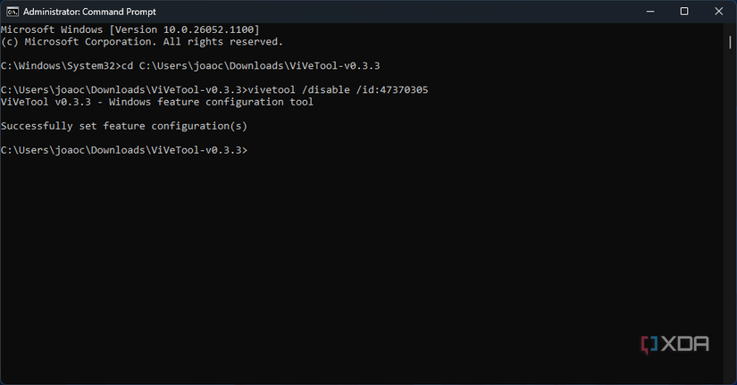Click the C:\Windows\System32 prompt path
This screenshot has width=737, height=385.
[58, 66]
